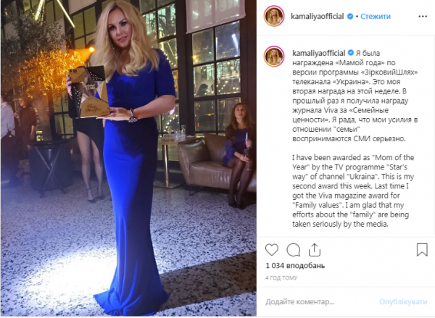435x318 pixels.
Task: Save post with the bookmark icon
Action: click(422, 249)
